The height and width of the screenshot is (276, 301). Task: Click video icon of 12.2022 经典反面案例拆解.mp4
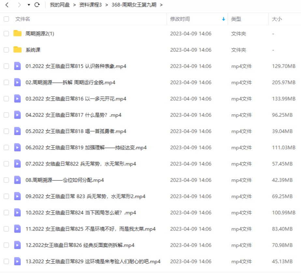coord(18,245)
